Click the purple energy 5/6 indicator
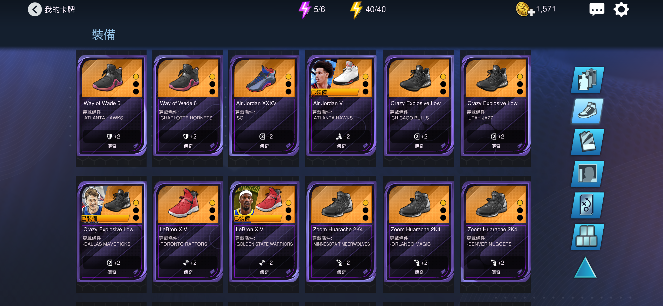Image resolution: width=663 pixels, height=306 pixels. pyautogui.click(x=312, y=10)
